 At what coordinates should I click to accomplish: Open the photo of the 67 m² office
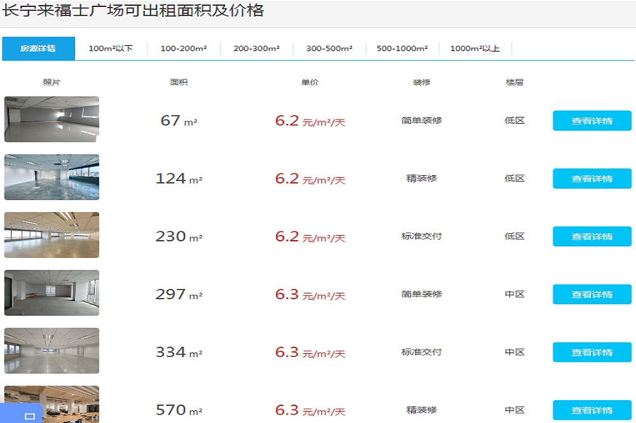[52, 119]
